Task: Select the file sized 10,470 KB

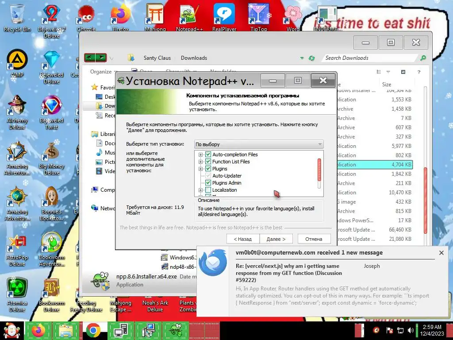Action: coord(375,193)
